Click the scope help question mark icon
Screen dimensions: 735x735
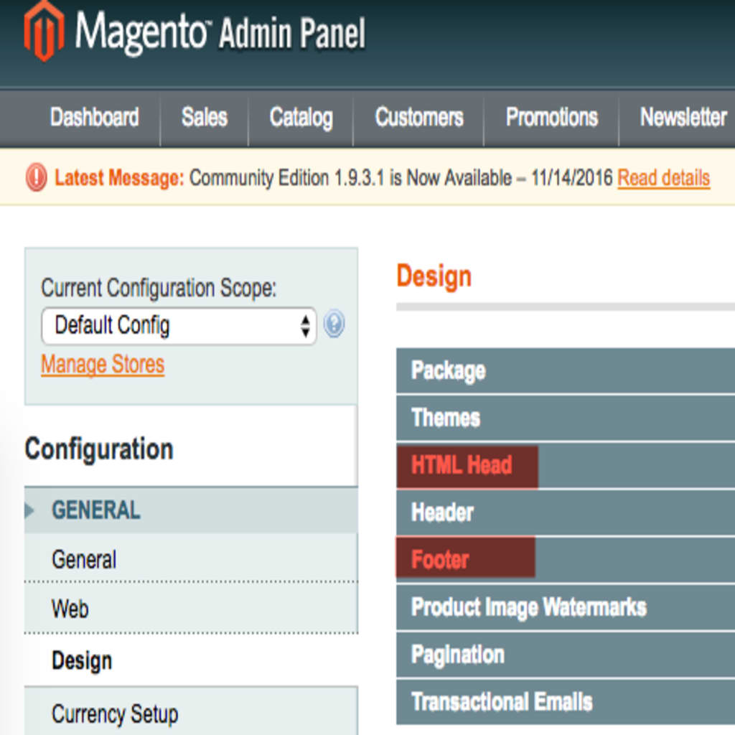334,324
